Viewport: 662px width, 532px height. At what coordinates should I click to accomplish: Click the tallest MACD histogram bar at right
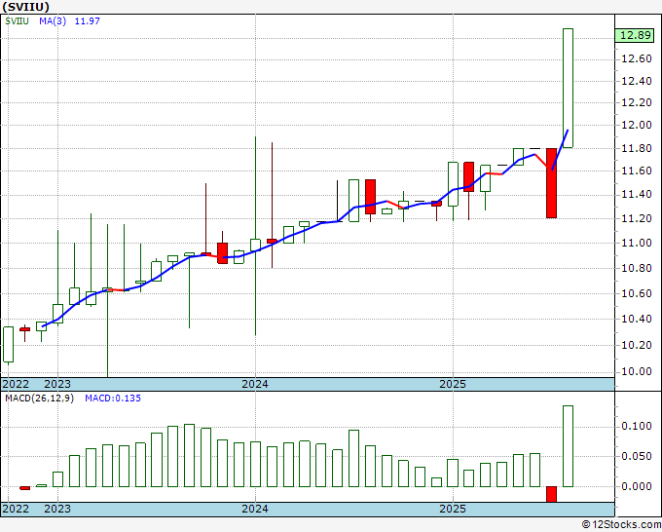pyautogui.click(x=568, y=446)
